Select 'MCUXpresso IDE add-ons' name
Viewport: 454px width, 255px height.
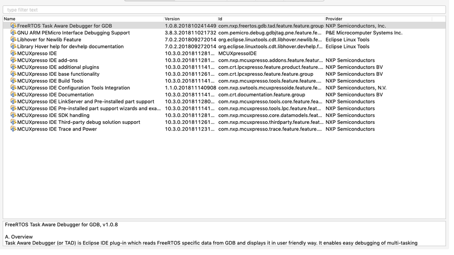tap(47, 60)
